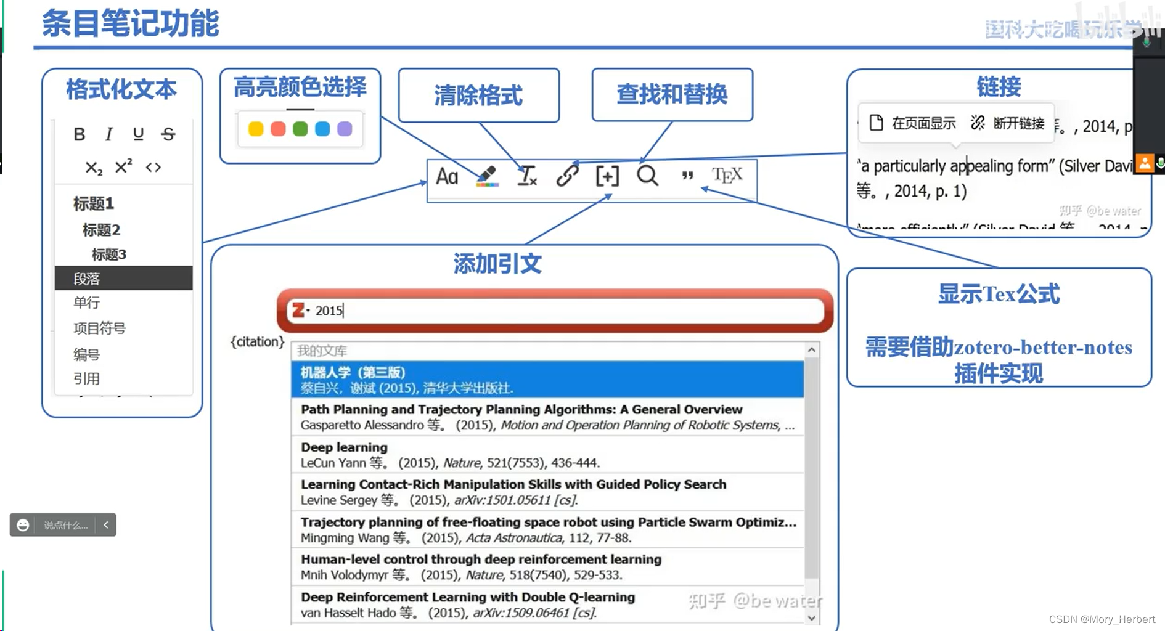Toggle underline formatting button U
The width and height of the screenshot is (1165, 631).
[138, 134]
